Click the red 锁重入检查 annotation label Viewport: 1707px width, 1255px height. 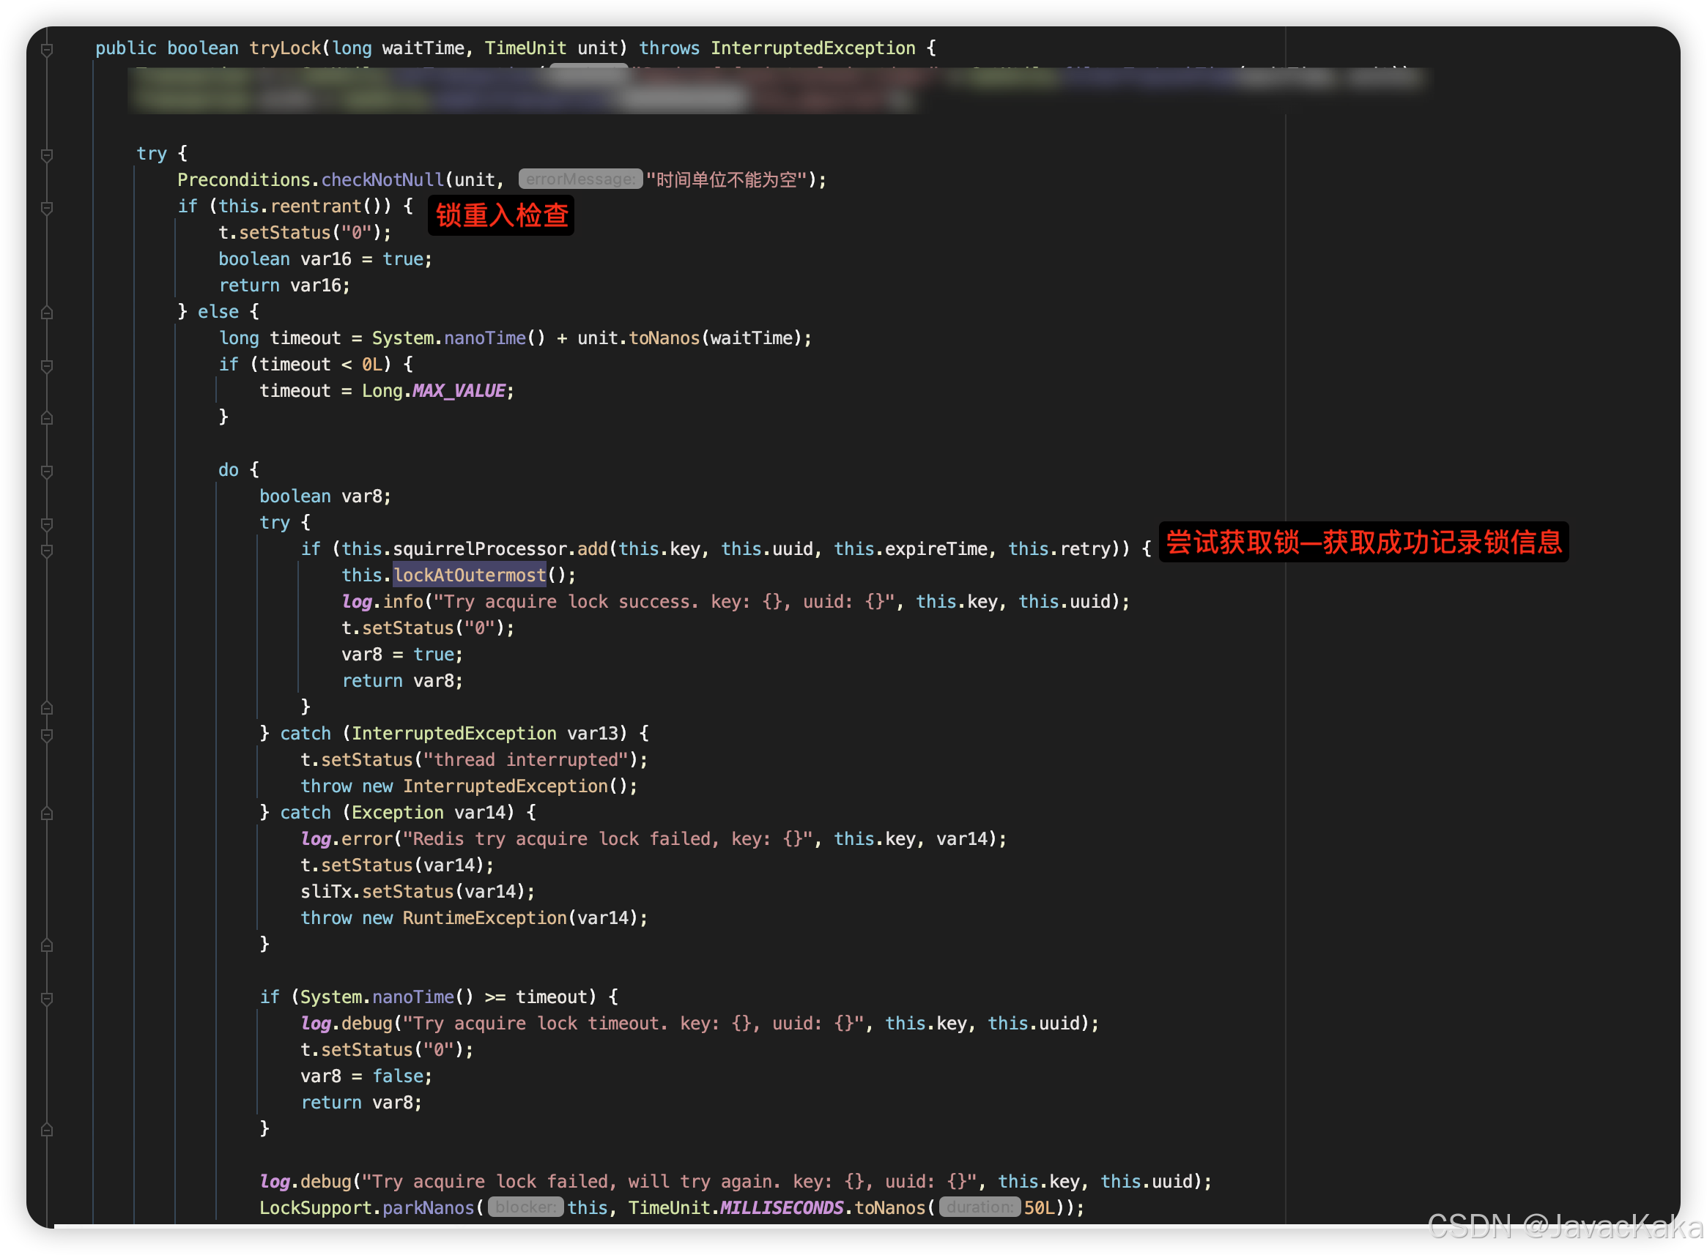click(502, 216)
